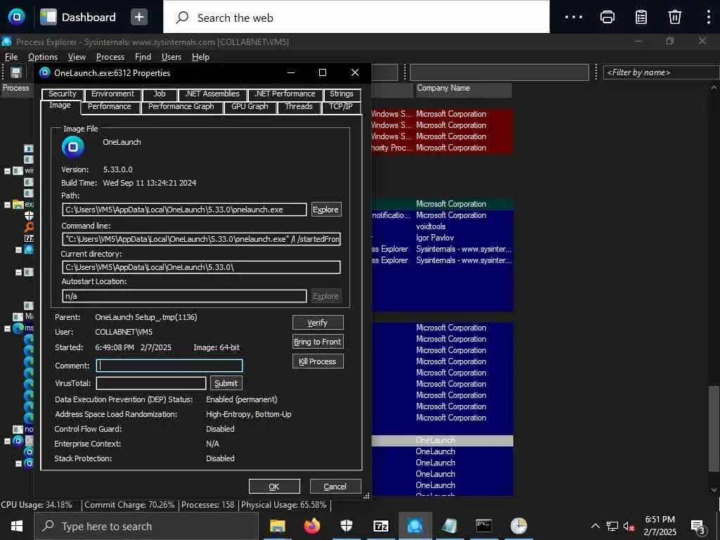
Task: Click the clipboard icon in the top bar
Action: pyautogui.click(x=641, y=18)
